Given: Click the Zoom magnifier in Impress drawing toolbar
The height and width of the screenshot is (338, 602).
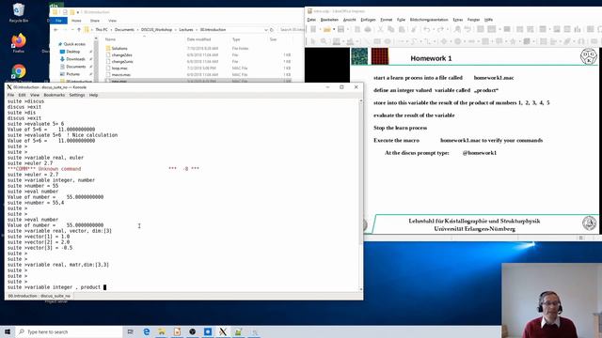Looking at the screenshot, I should (324, 41).
